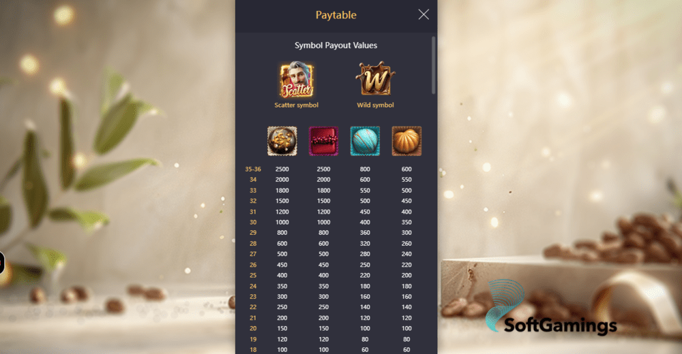Click the Scatter symbol label text

[x=296, y=105]
